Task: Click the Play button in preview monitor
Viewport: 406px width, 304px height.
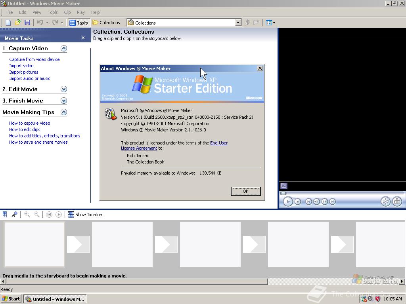Action: tap(288, 201)
